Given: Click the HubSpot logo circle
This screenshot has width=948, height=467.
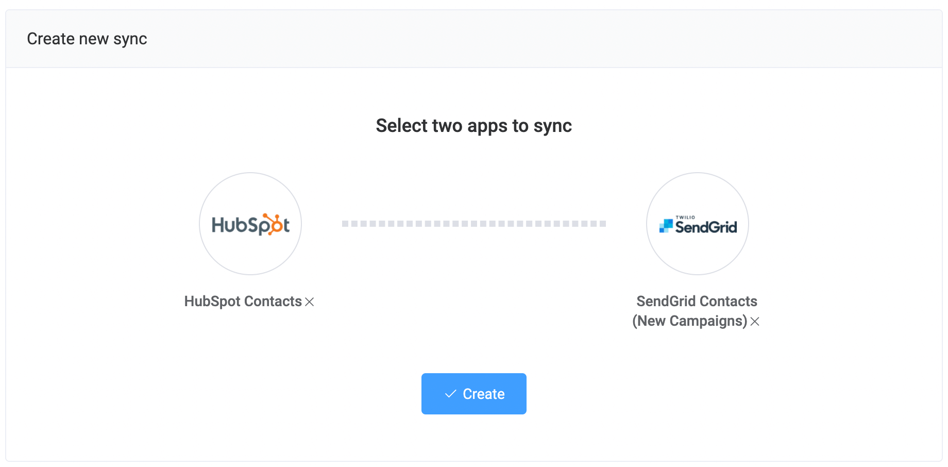Looking at the screenshot, I should tap(250, 224).
